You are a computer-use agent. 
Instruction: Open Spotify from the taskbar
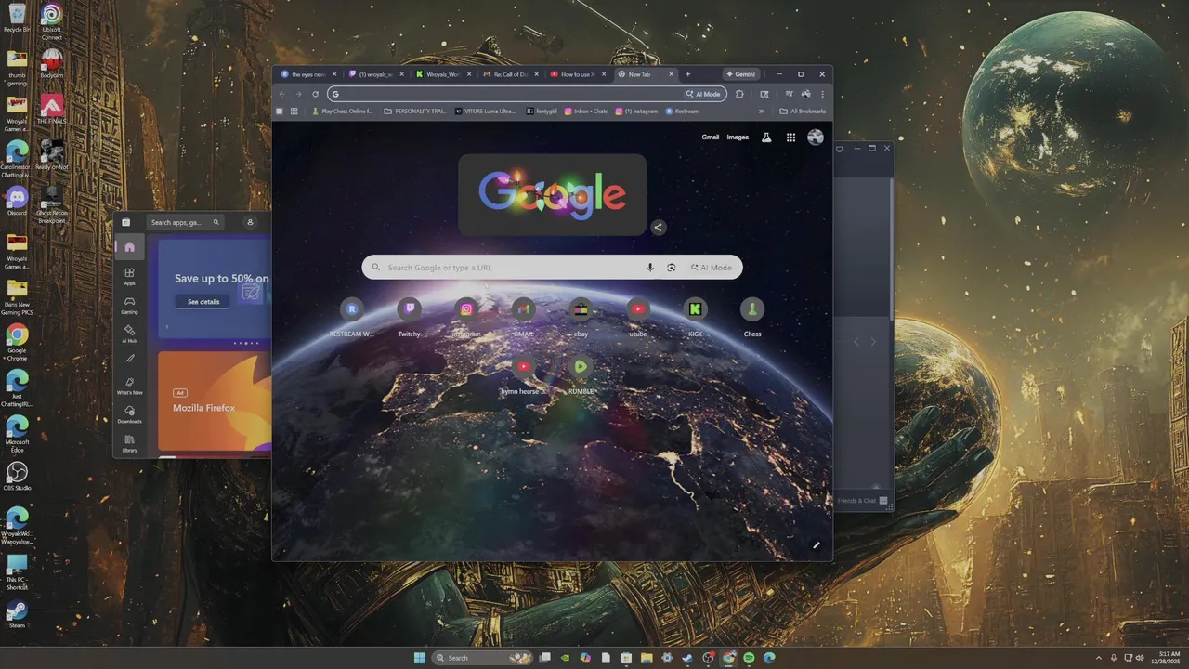pyautogui.click(x=749, y=658)
